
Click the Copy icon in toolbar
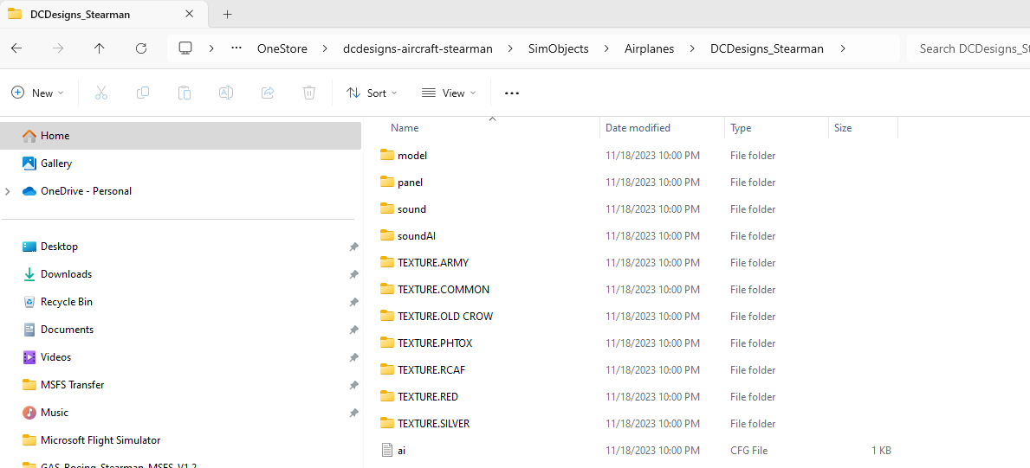143,93
